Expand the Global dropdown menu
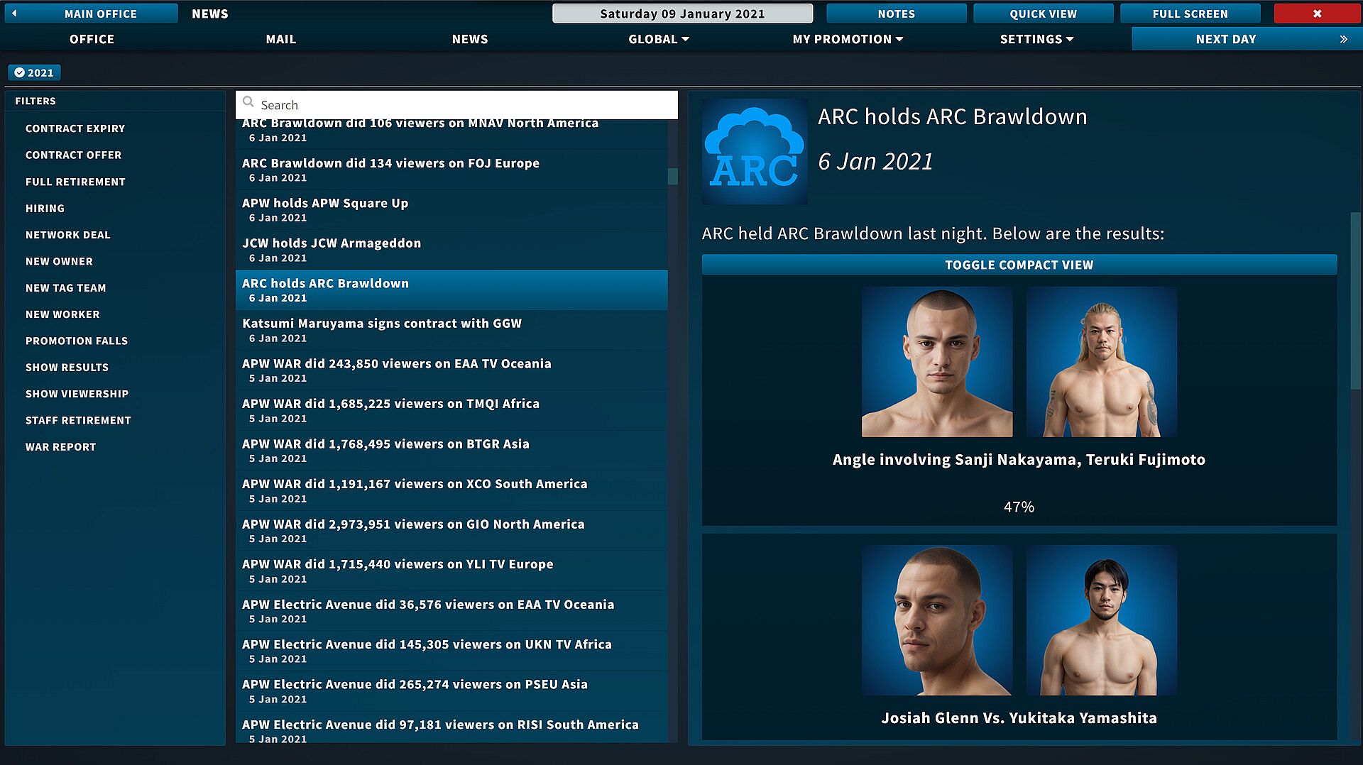The image size is (1363, 765). [659, 40]
